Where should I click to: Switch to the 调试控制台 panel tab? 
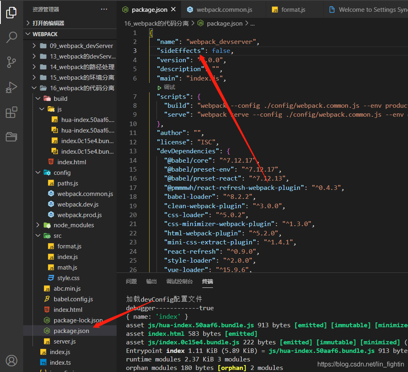pos(180,281)
